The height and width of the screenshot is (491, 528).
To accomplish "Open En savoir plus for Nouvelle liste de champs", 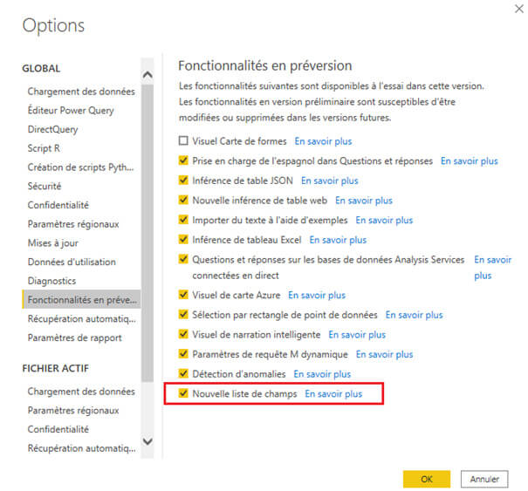I will coord(333,393).
